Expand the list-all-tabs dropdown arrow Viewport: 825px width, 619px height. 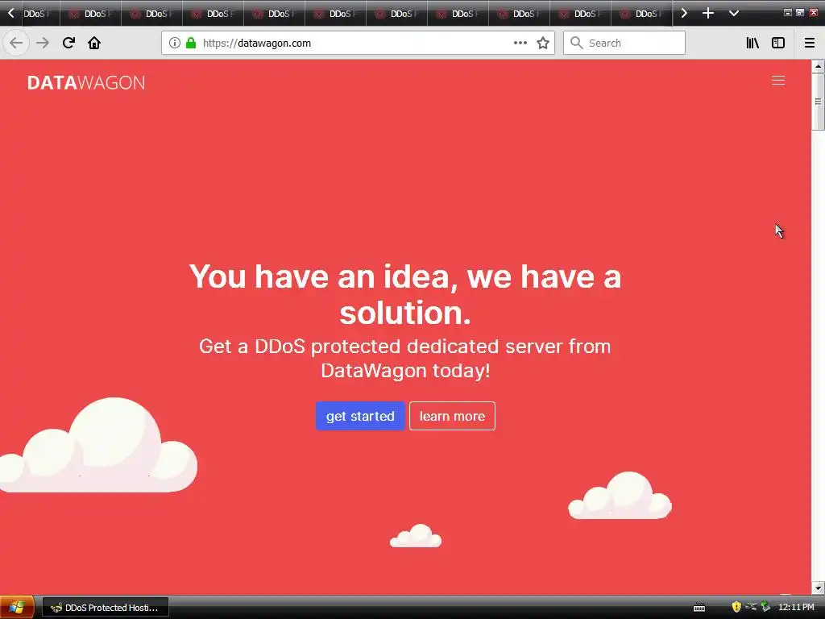[734, 13]
